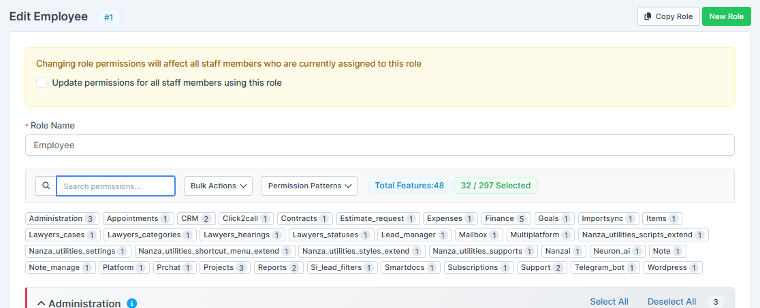Open the Bulk Actions dropdown
Viewport: 760px width, 308px height.
218,186
